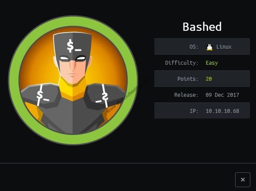The image size is (256, 191).
Task: Click the Release: field label
Action: pyautogui.click(x=186, y=95)
